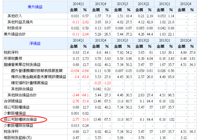Select the 其他綜合損益 row label
The height and width of the screenshot is (140, 198).
coord(22,89)
